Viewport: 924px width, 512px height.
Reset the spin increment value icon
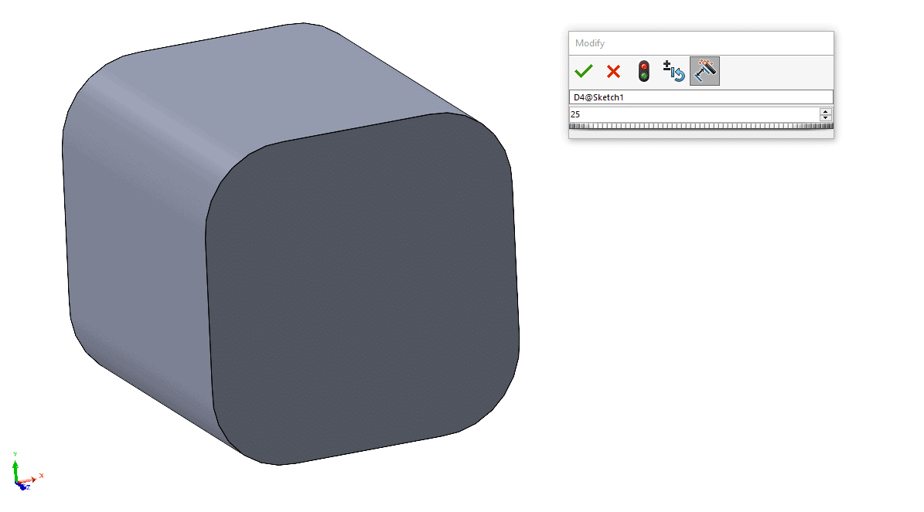tap(673, 70)
